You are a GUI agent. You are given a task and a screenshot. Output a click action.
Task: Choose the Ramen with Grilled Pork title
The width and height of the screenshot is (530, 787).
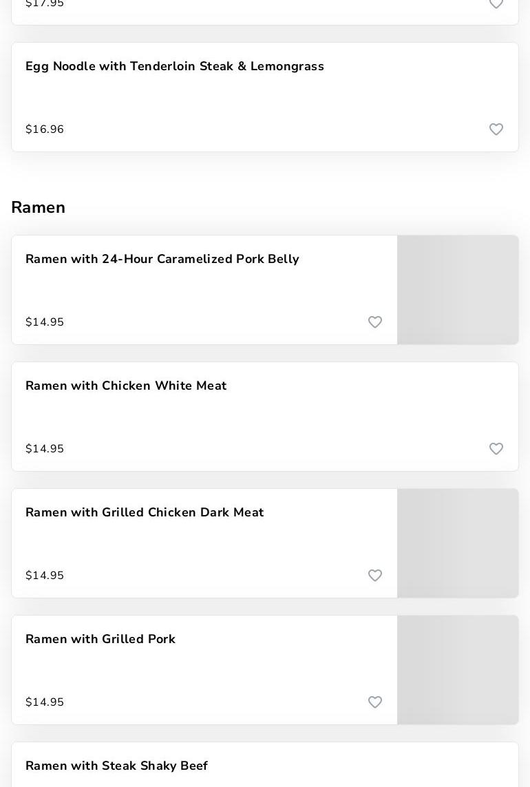pos(100,640)
